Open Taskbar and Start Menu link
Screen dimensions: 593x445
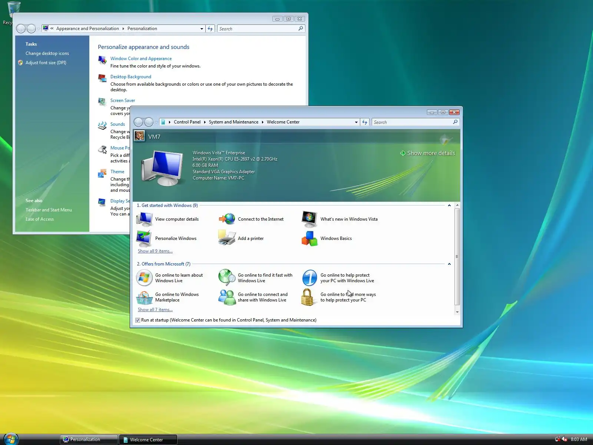pos(49,210)
